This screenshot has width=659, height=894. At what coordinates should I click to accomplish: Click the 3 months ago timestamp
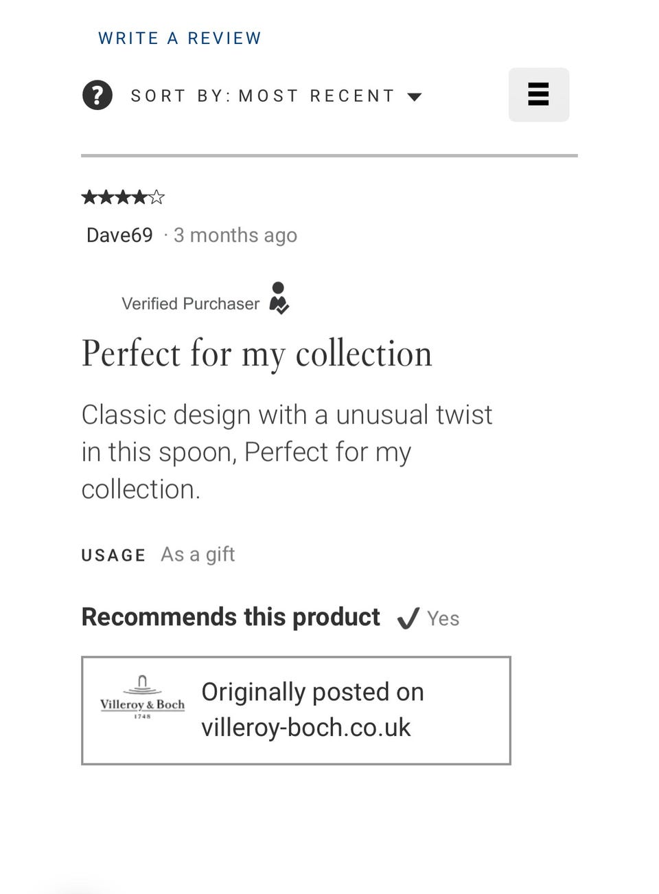click(235, 235)
